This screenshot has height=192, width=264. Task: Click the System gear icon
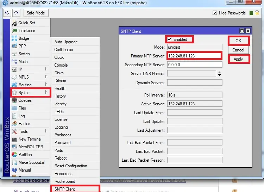point(14,93)
